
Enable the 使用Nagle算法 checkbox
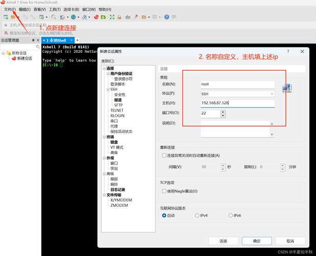(164, 191)
